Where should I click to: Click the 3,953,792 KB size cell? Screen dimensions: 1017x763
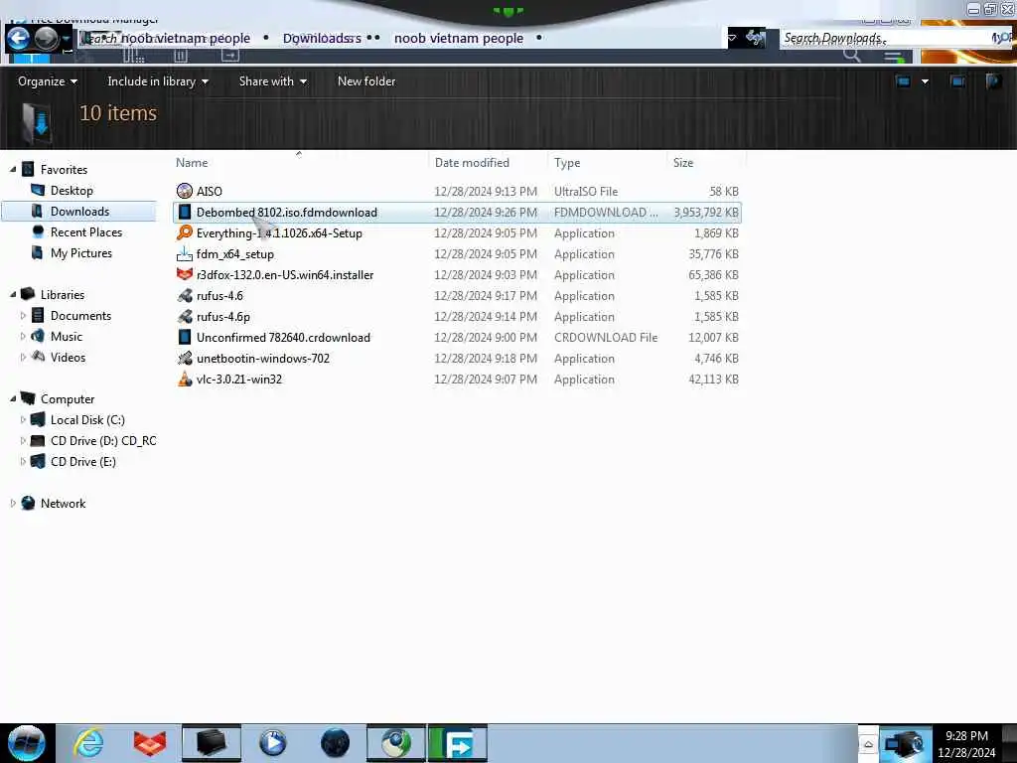coord(706,213)
